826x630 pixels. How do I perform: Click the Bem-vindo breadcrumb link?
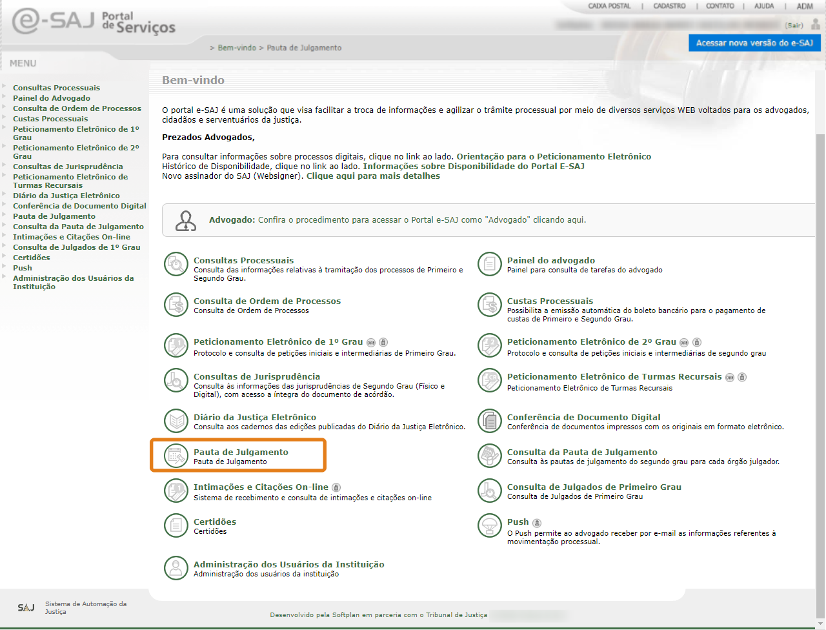click(237, 48)
